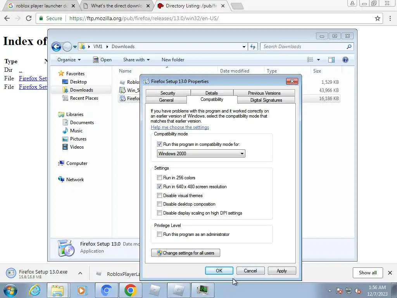397x298 pixels.
Task: Enable Run this program as an administrator
Action: tap(159, 234)
